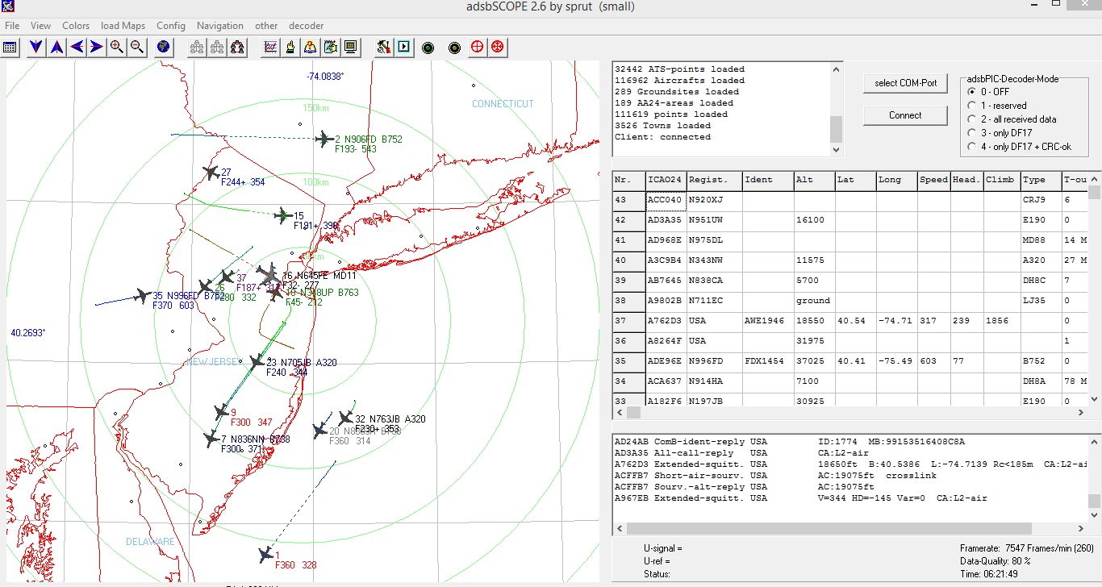Select aircraft 1 F360 328 plane icon

(266, 555)
